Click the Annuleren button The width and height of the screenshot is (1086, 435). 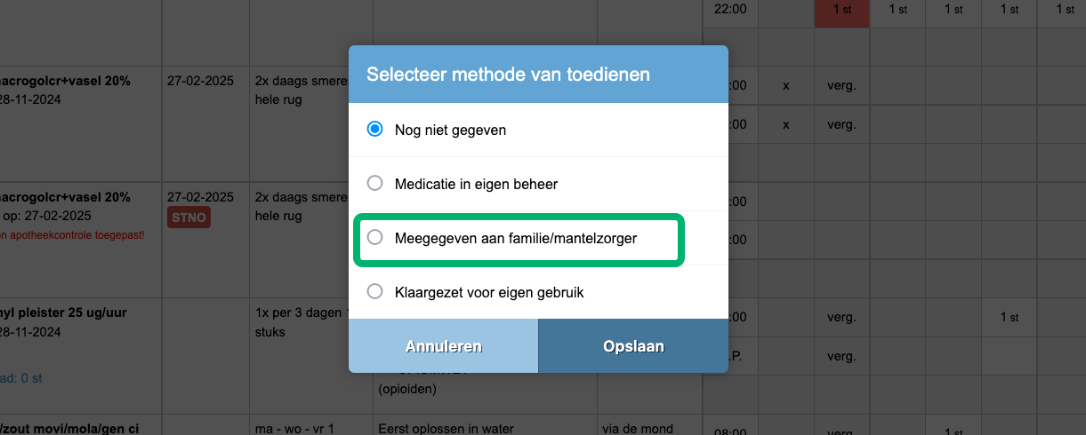click(443, 346)
